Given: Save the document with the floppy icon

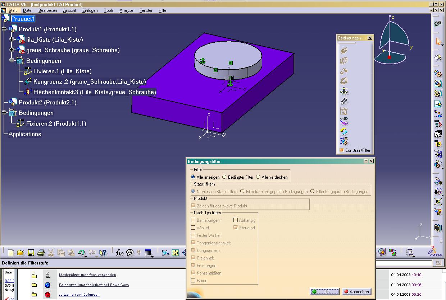Looking at the screenshot, I should pos(31,253).
